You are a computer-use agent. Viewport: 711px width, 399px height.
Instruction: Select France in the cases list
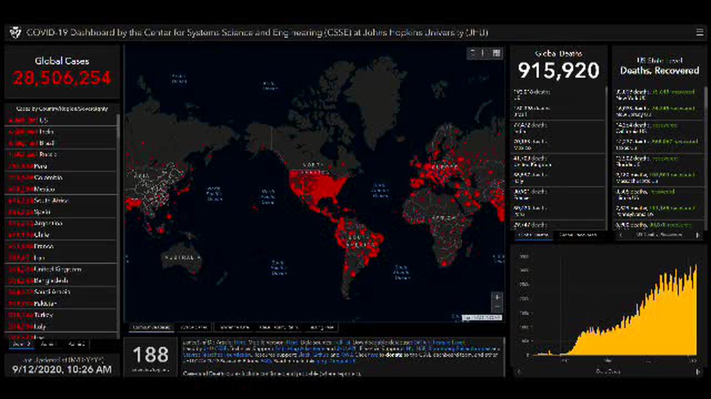(x=61, y=246)
